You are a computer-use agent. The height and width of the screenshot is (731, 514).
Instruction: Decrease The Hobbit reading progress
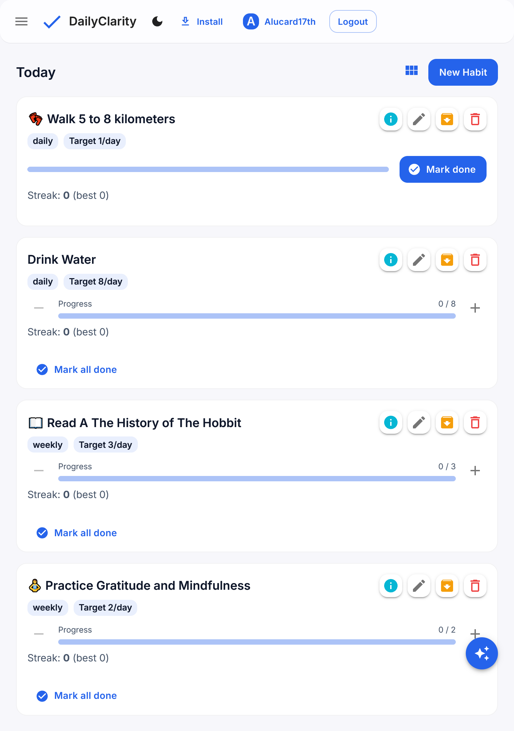click(x=39, y=471)
